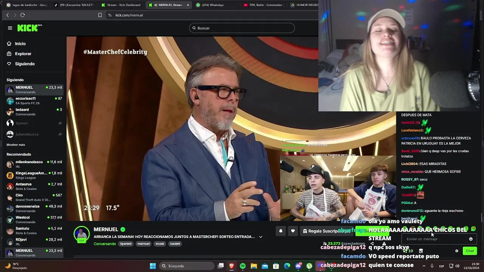Screen dimensions: 484x272
Task: Click the Regala Suscripciones gift button
Action: coord(327,231)
